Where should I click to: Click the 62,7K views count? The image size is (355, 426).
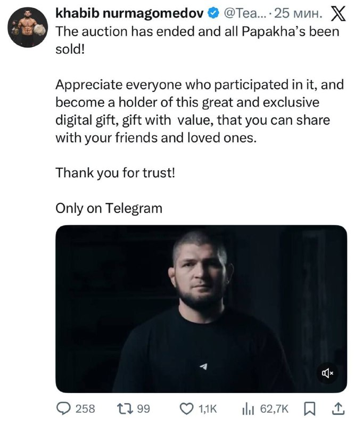274,408
